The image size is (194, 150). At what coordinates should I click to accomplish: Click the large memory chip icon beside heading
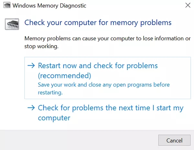pyautogui.click(x=12, y=23)
